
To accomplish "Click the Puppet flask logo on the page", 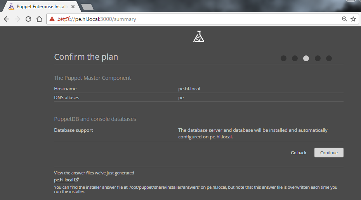I will coord(199,36).
